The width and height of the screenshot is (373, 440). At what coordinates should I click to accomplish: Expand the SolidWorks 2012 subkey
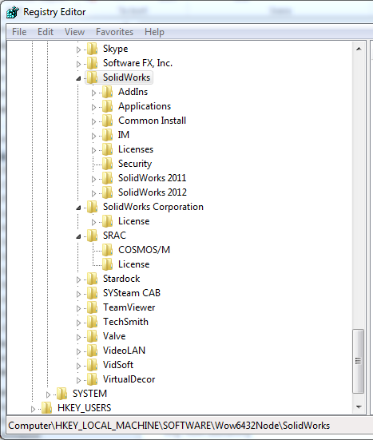coord(93,193)
